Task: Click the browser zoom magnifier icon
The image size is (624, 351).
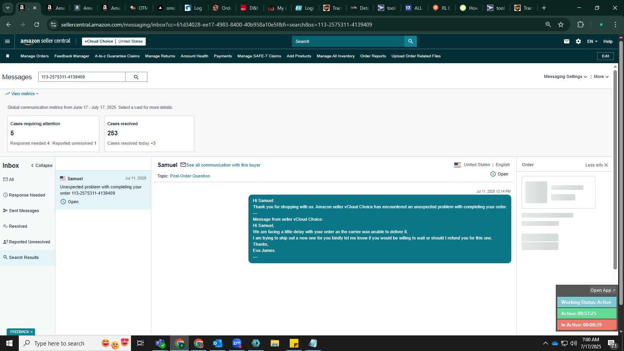Action: tap(548, 25)
